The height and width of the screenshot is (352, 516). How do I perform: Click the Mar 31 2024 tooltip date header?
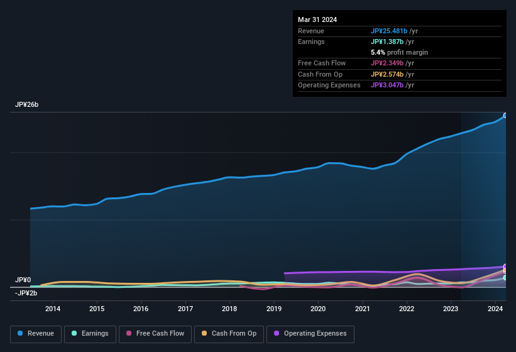tap(317, 19)
